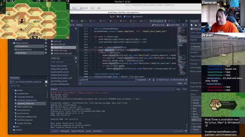
Task: Open Search Help in script editor
Action: (x=173, y=25)
